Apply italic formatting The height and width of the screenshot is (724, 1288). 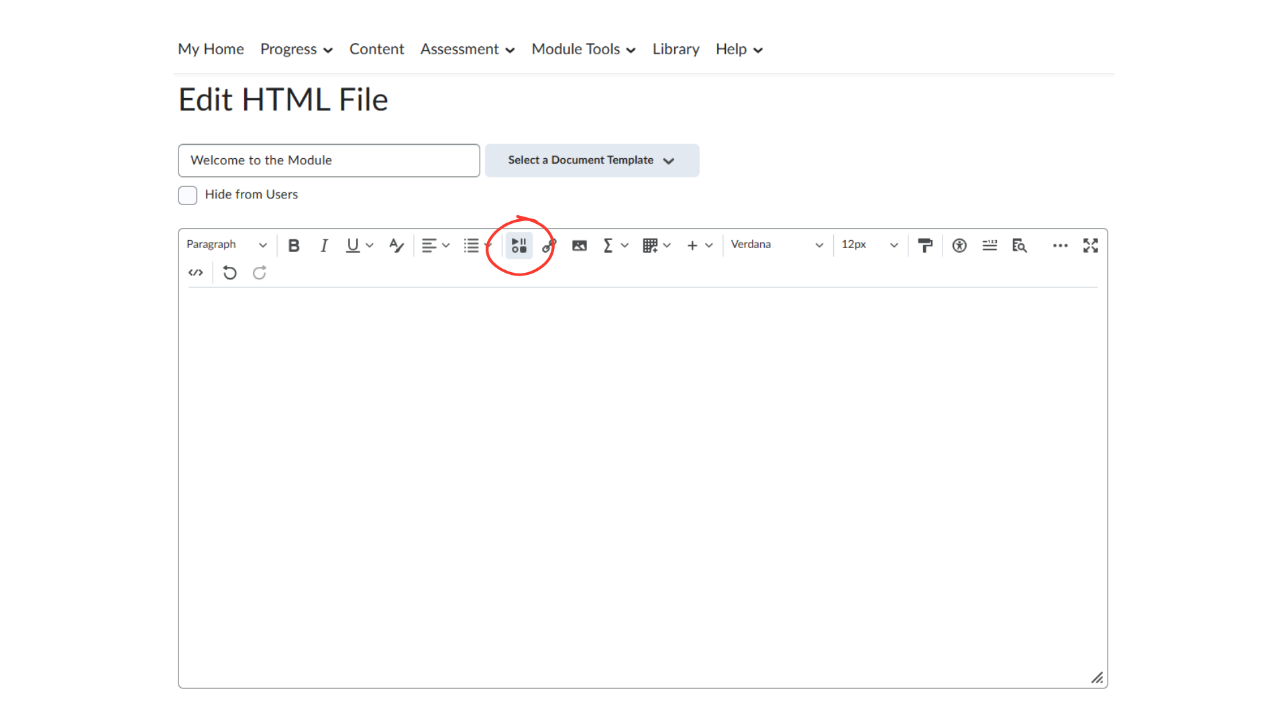pyautogui.click(x=324, y=245)
